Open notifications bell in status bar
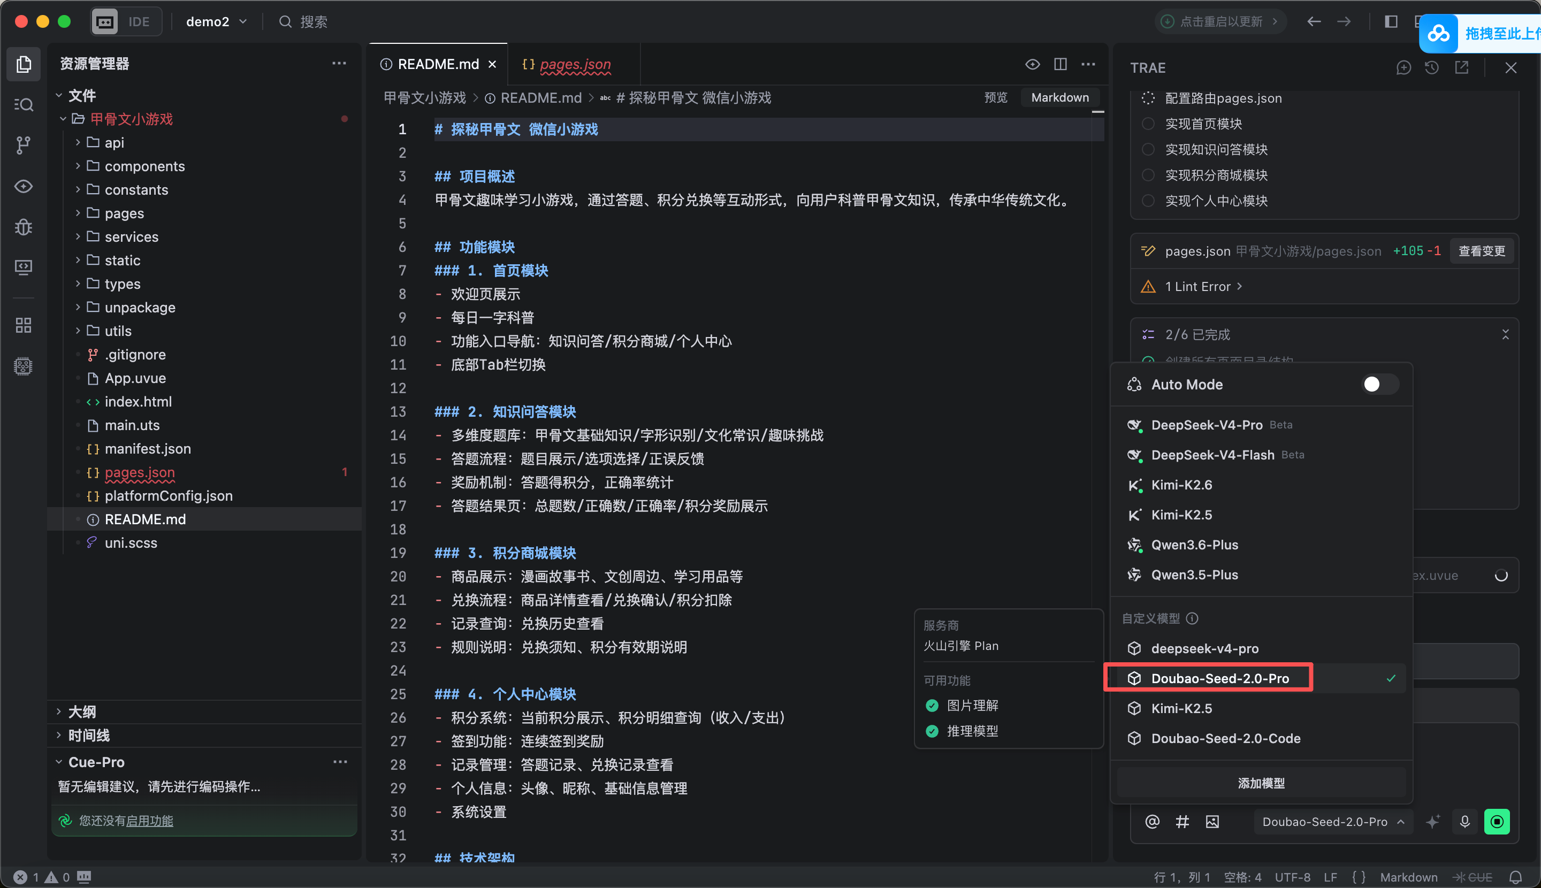 click(x=1515, y=877)
